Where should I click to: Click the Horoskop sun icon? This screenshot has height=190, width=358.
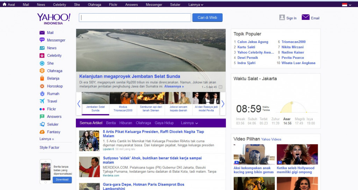coord(42,86)
